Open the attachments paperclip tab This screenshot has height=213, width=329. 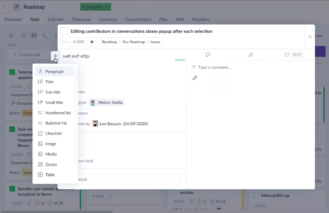pyautogui.click(x=250, y=55)
